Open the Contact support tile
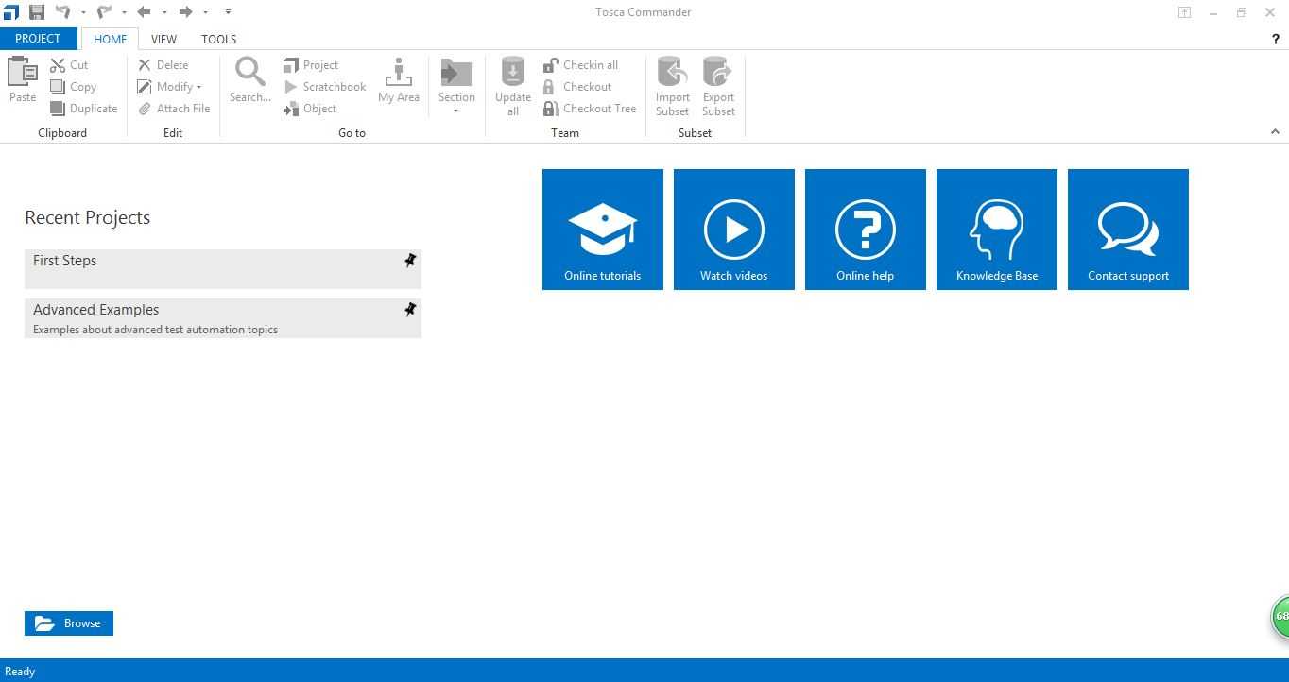This screenshot has height=682, width=1289. 1128,230
